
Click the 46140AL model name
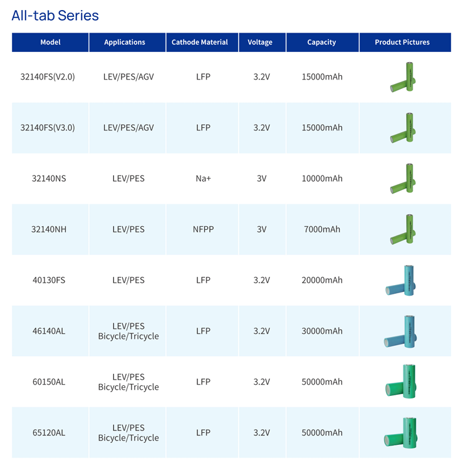tap(49, 331)
